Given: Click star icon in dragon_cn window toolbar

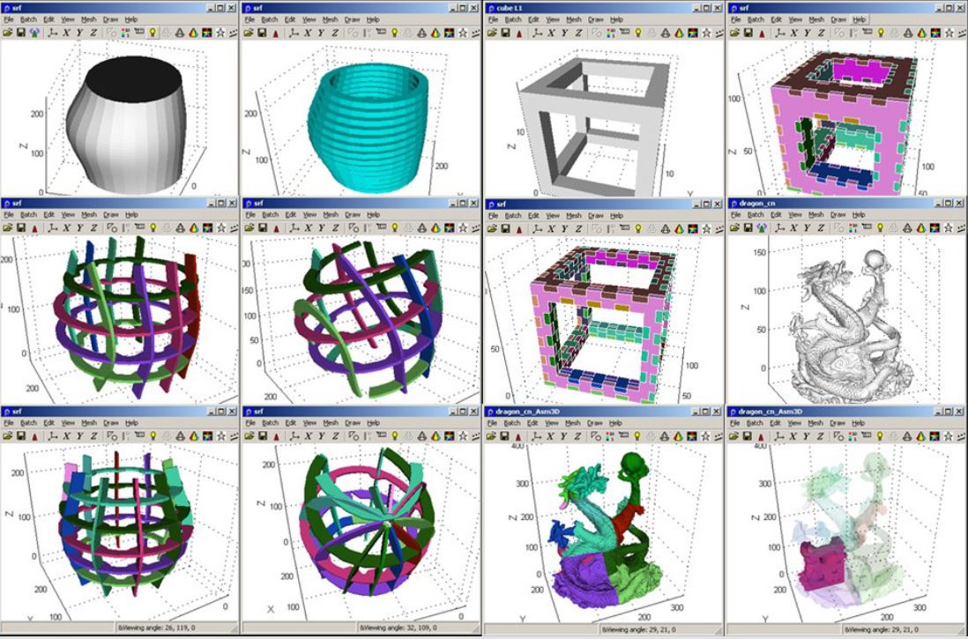Looking at the screenshot, I should point(949,227).
